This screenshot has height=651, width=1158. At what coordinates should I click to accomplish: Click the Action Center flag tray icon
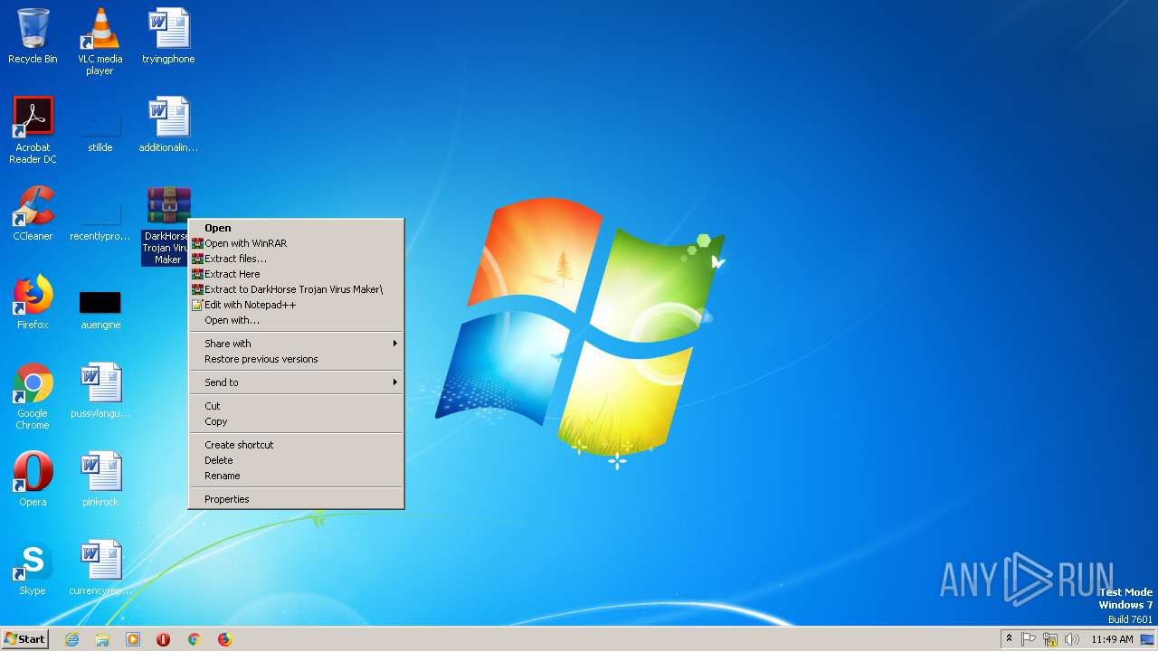pyautogui.click(x=1029, y=639)
